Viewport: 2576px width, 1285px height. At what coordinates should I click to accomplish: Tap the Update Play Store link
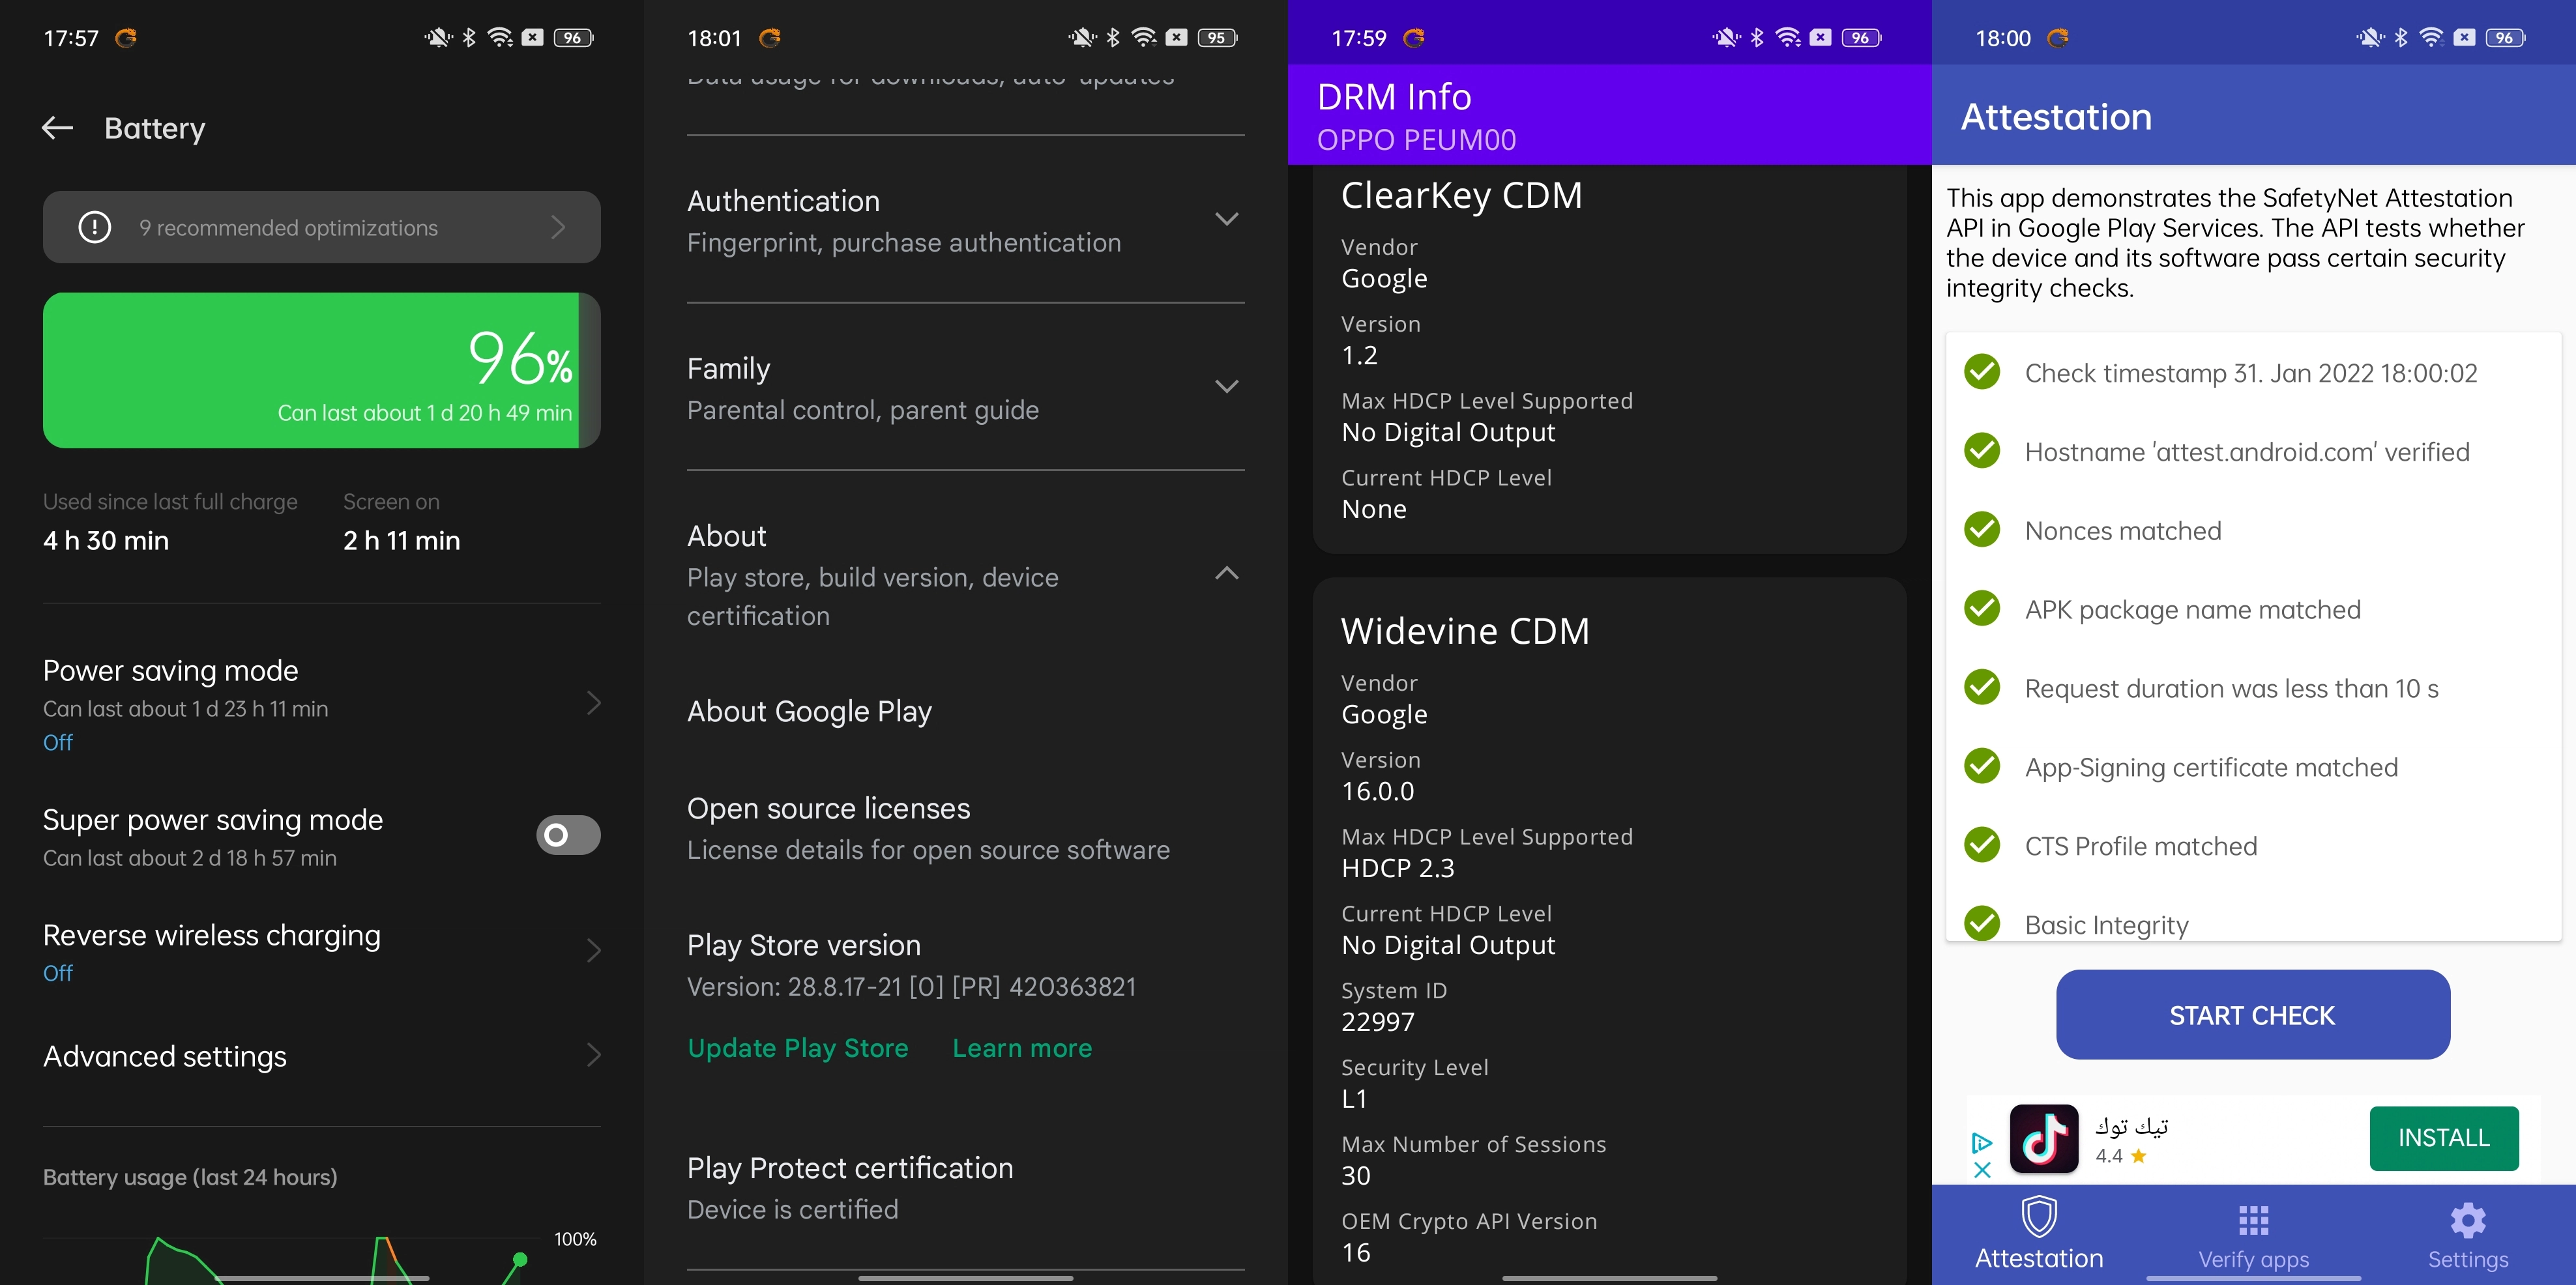[x=797, y=1047]
